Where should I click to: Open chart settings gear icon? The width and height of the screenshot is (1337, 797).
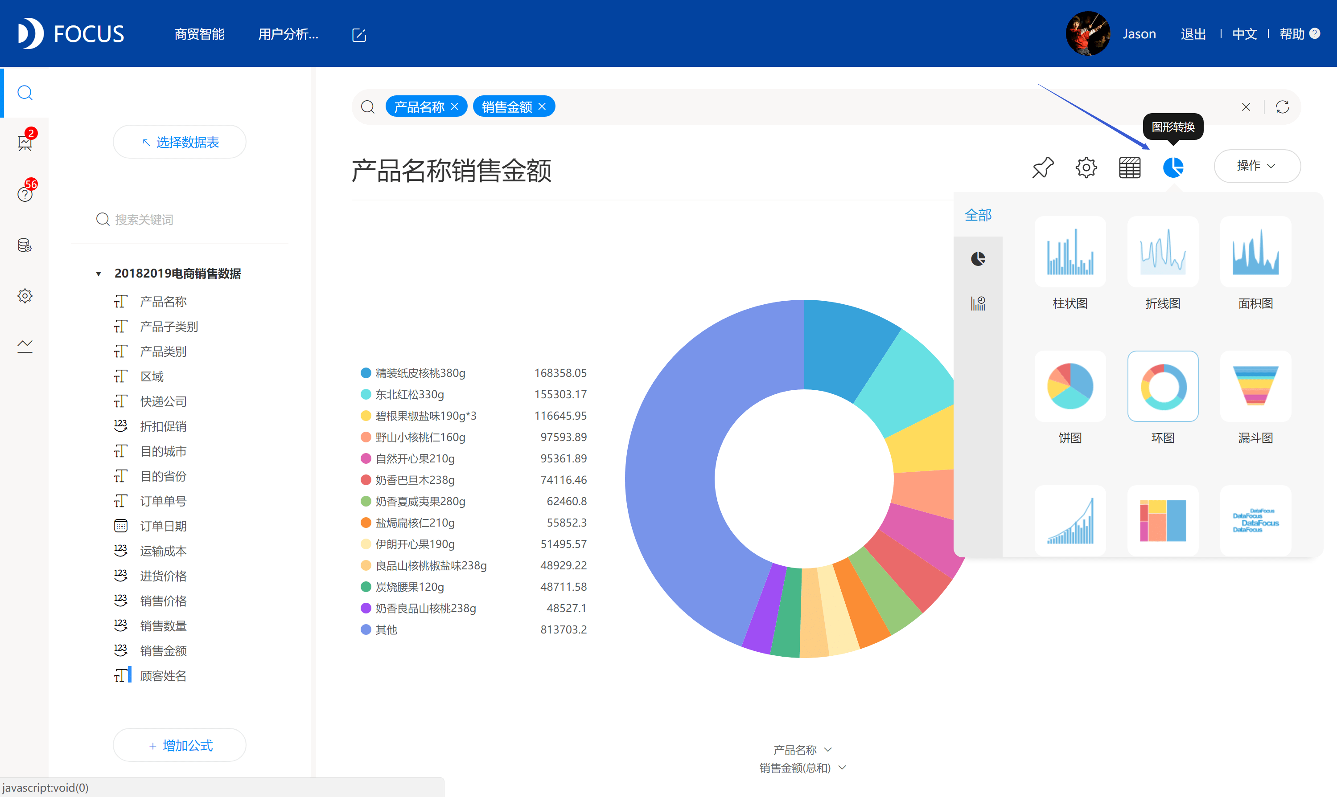[x=1086, y=167]
